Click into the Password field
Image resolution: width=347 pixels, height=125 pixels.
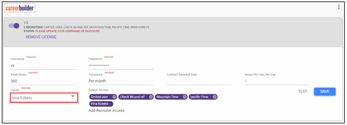tap(121, 66)
